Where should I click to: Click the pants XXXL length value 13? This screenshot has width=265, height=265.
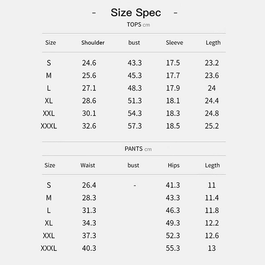click(212, 248)
